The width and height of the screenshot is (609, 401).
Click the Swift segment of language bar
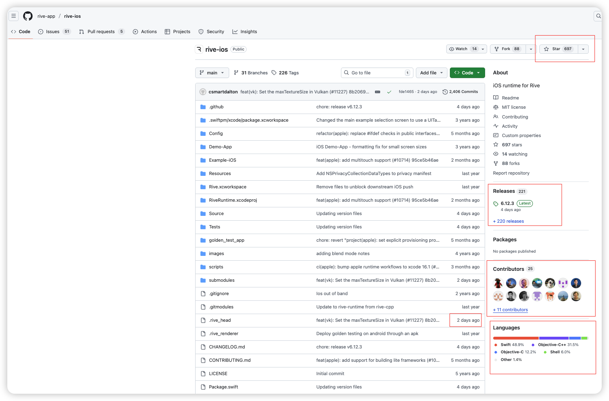click(516, 338)
